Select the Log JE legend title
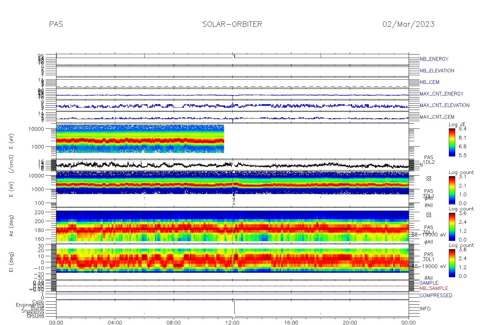This screenshot has width=482, height=325. pyautogui.click(x=457, y=125)
